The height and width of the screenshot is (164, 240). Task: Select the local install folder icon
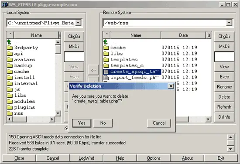(x=10, y=78)
